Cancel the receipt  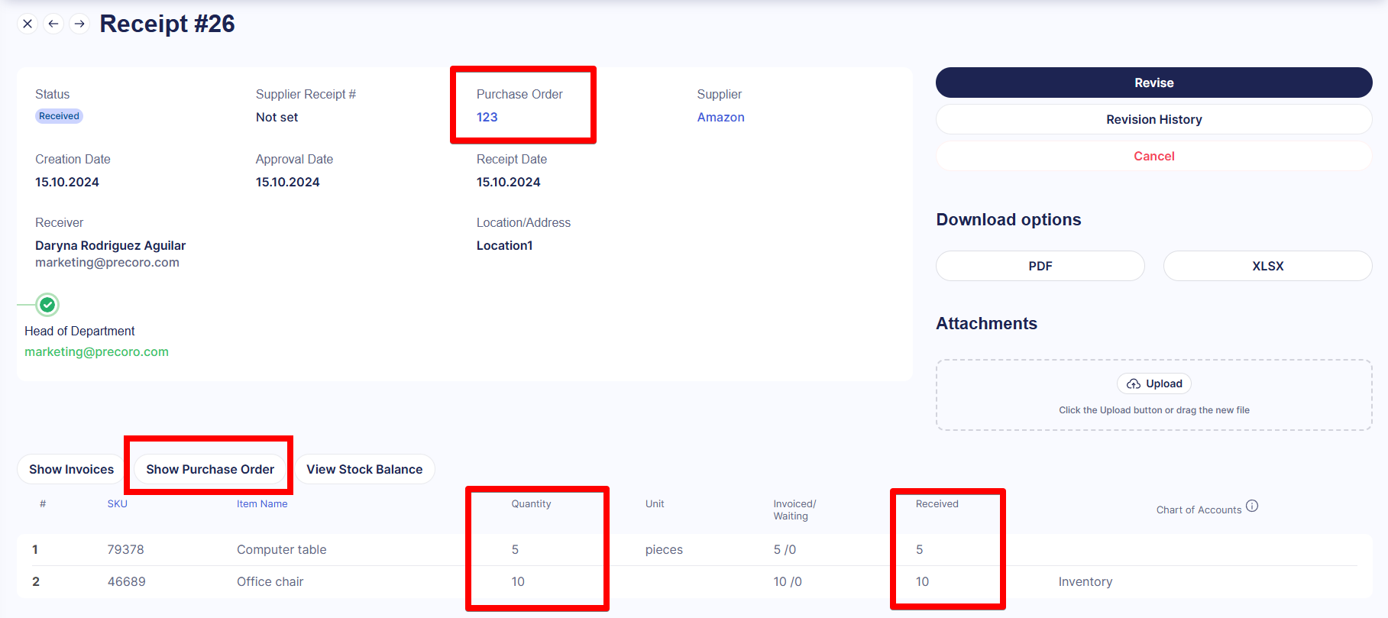pos(1153,156)
